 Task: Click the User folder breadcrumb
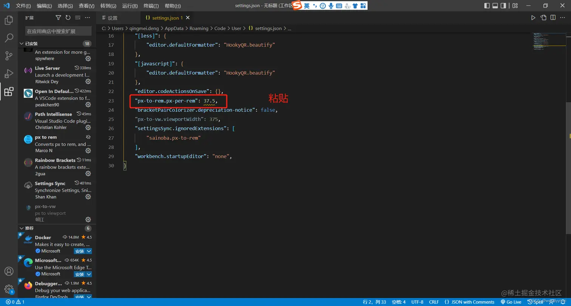236,28
